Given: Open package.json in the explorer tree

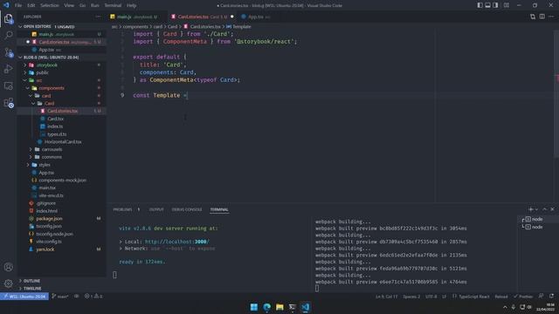Looking at the screenshot, I should tap(49, 219).
